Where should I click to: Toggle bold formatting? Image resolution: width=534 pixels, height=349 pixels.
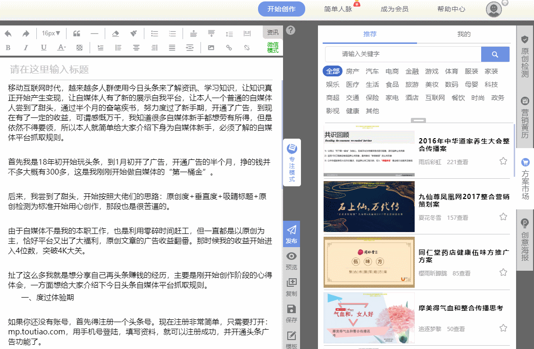click(x=8, y=48)
